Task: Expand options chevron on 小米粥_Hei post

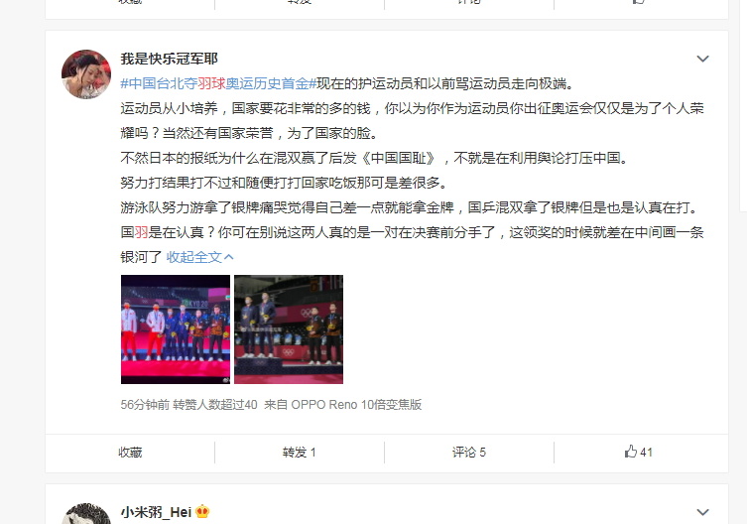Action: (x=702, y=512)
